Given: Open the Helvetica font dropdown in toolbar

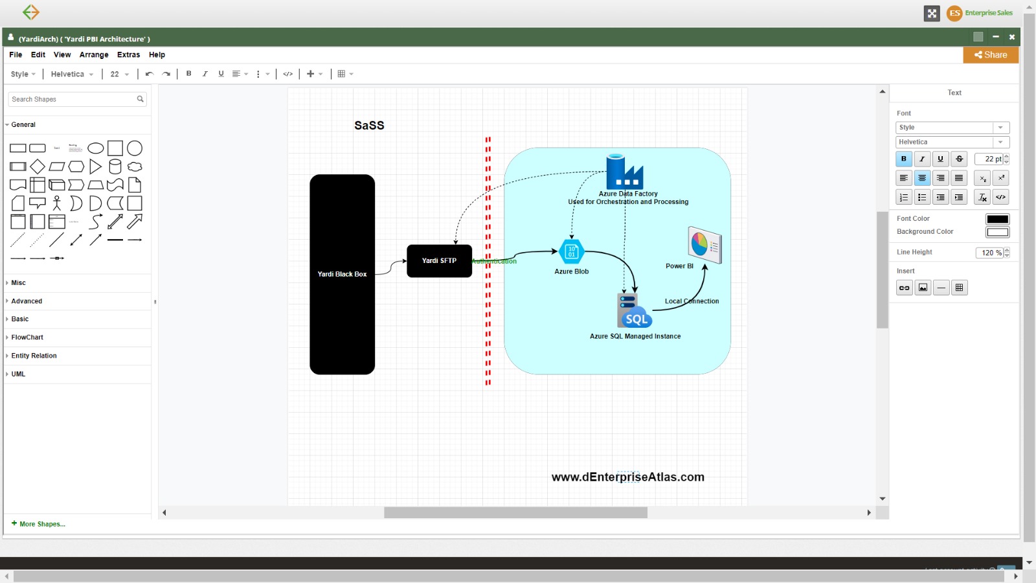Looking at the screenshot, I should 72,74.
